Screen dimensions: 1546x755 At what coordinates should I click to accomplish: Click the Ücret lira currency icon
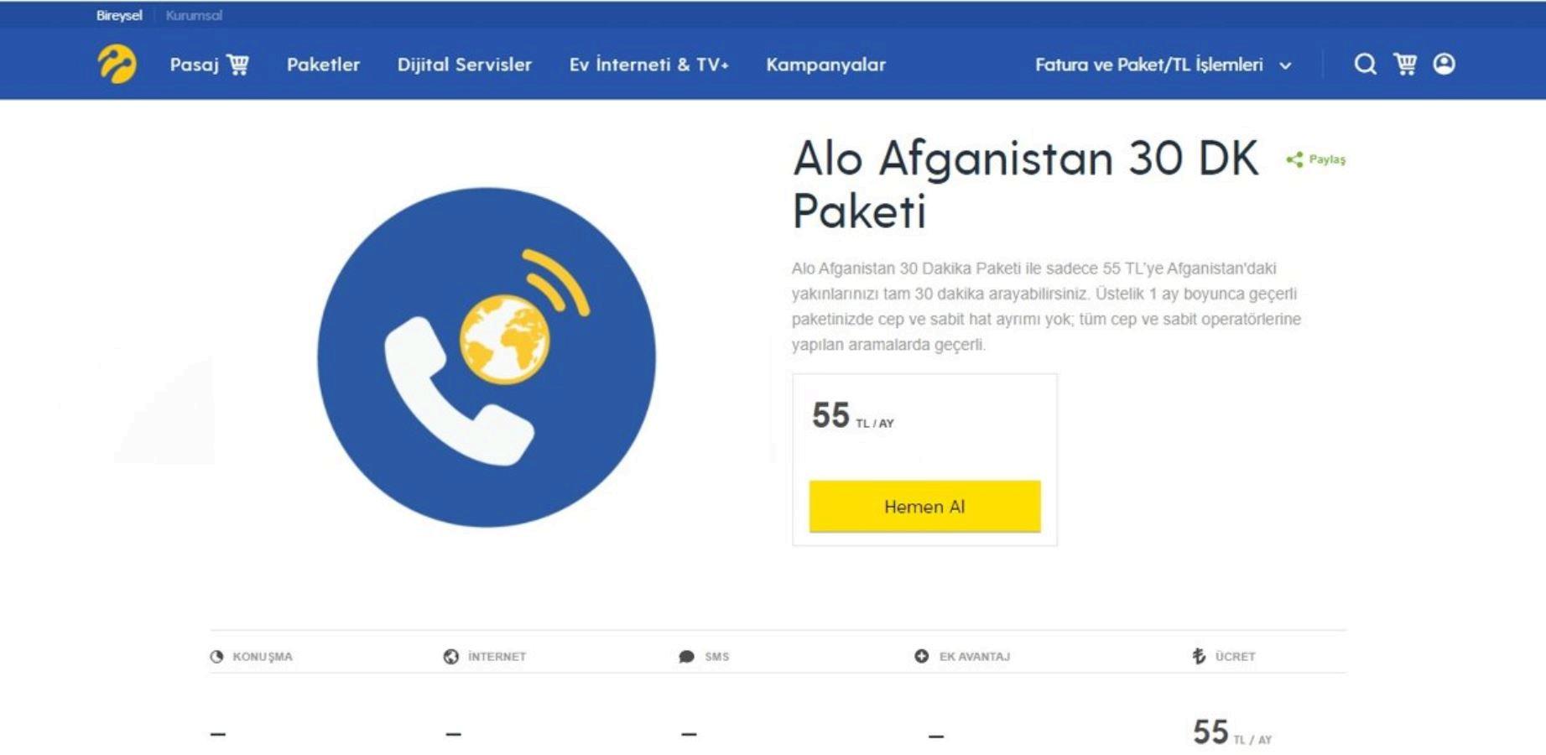click(x=1199, y=656)
